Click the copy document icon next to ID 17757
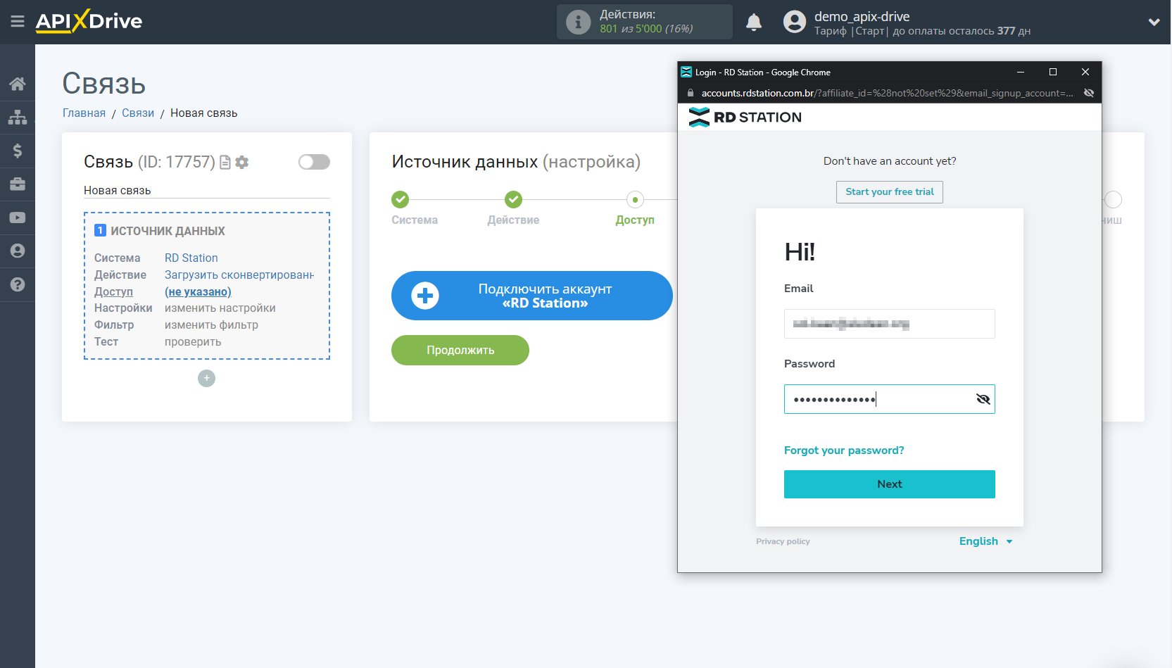The width and height of the screenshot is (1172, 668). tap(225, 163)
